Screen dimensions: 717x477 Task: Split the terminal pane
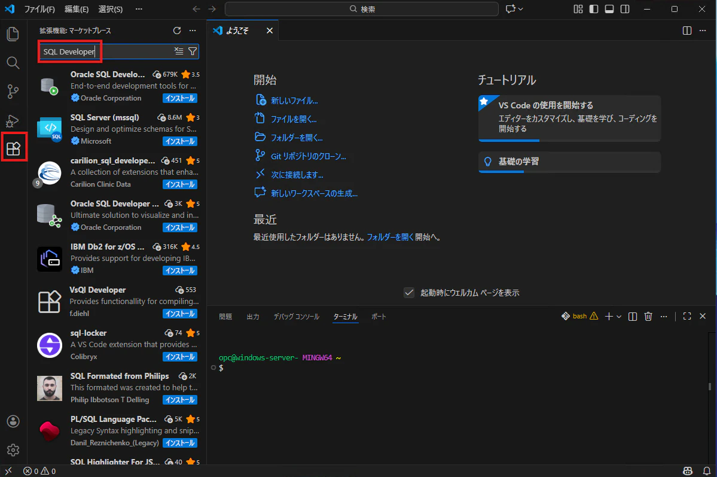(633, 317)
